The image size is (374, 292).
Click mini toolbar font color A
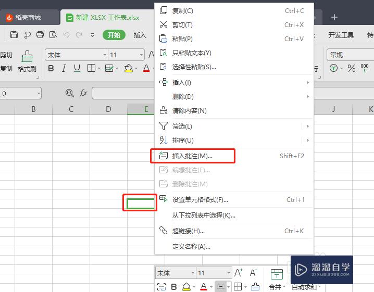pos(204,286)
